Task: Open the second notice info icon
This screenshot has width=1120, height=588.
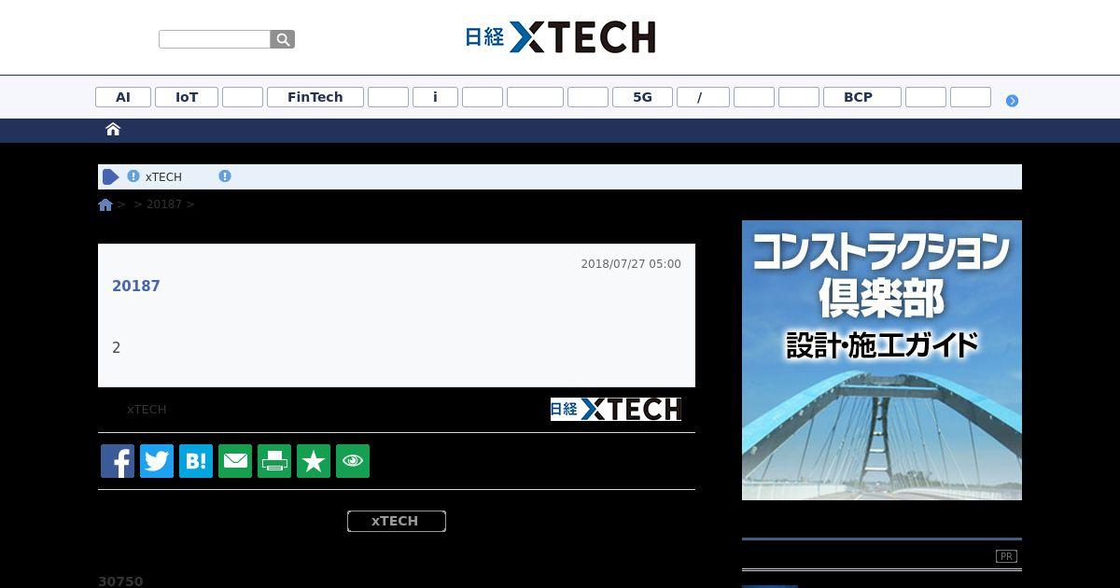Action: coord(225,176)
